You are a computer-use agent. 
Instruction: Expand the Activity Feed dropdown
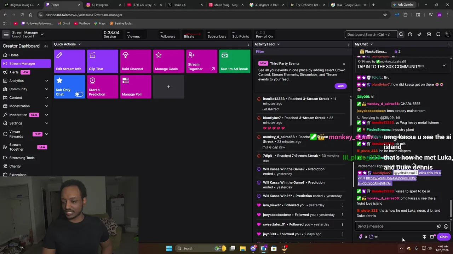(x=278, y=44)
